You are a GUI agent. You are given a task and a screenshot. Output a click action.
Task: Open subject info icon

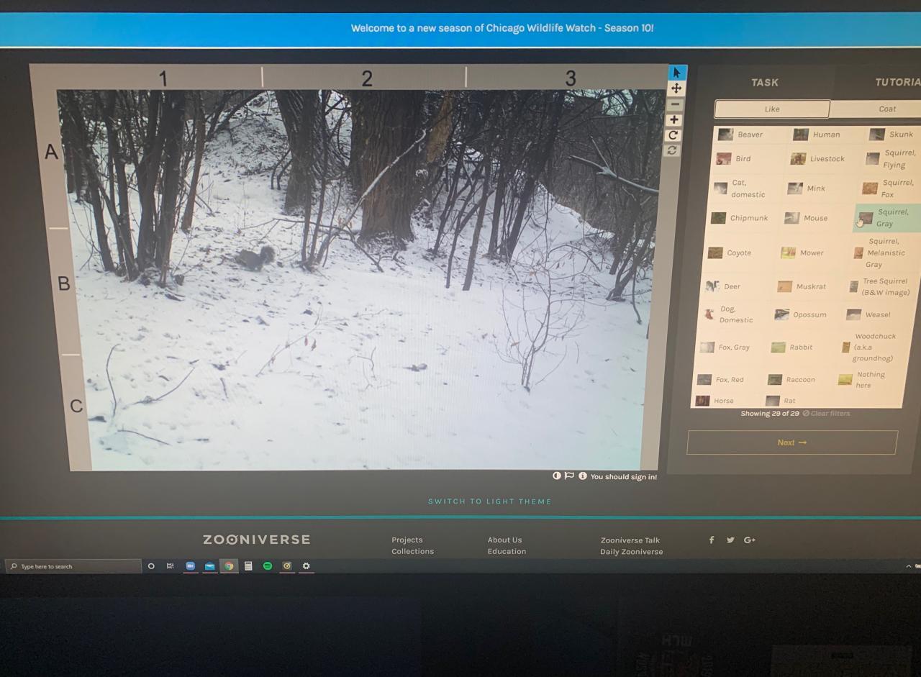point(582,476)
